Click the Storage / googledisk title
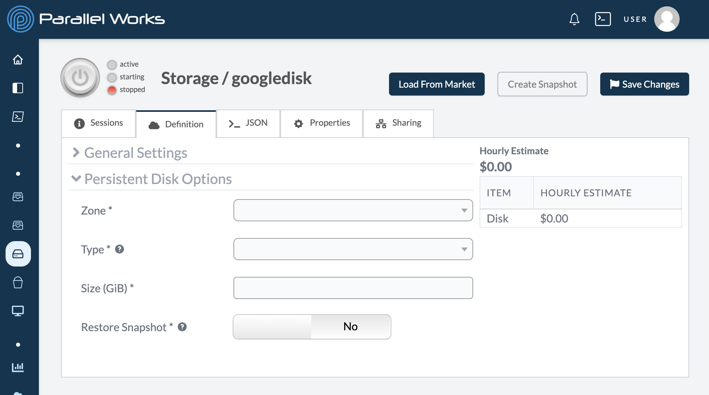This screenshot has width=709, height=395. [236, 78]
